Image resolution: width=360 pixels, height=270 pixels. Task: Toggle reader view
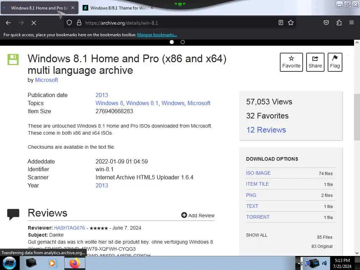281,22
